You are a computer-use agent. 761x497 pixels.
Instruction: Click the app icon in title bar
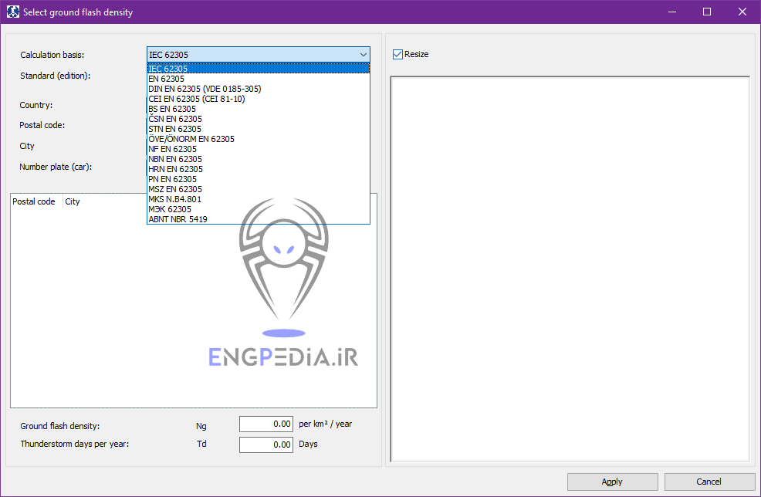point(13,12)
